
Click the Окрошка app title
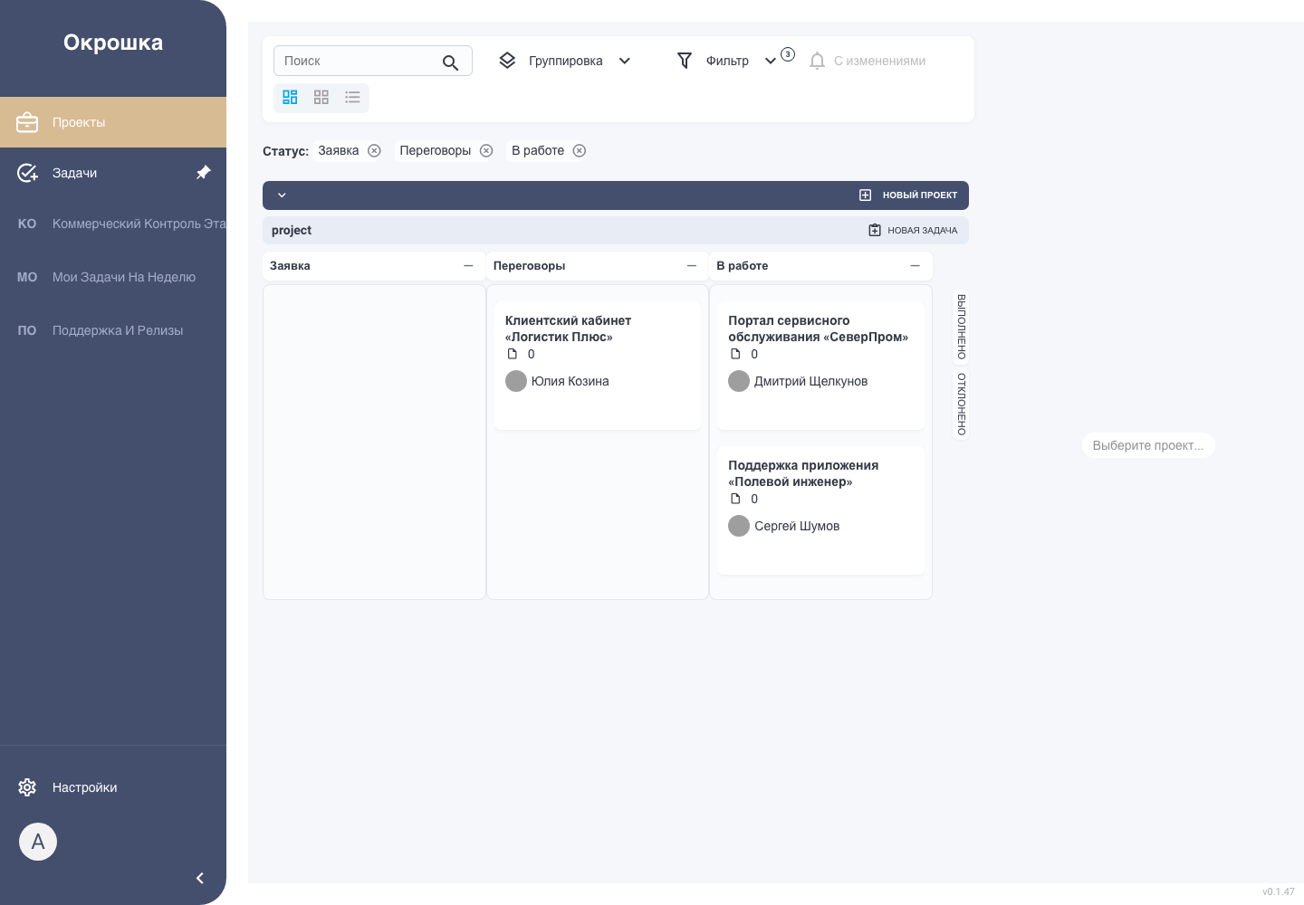113,43
